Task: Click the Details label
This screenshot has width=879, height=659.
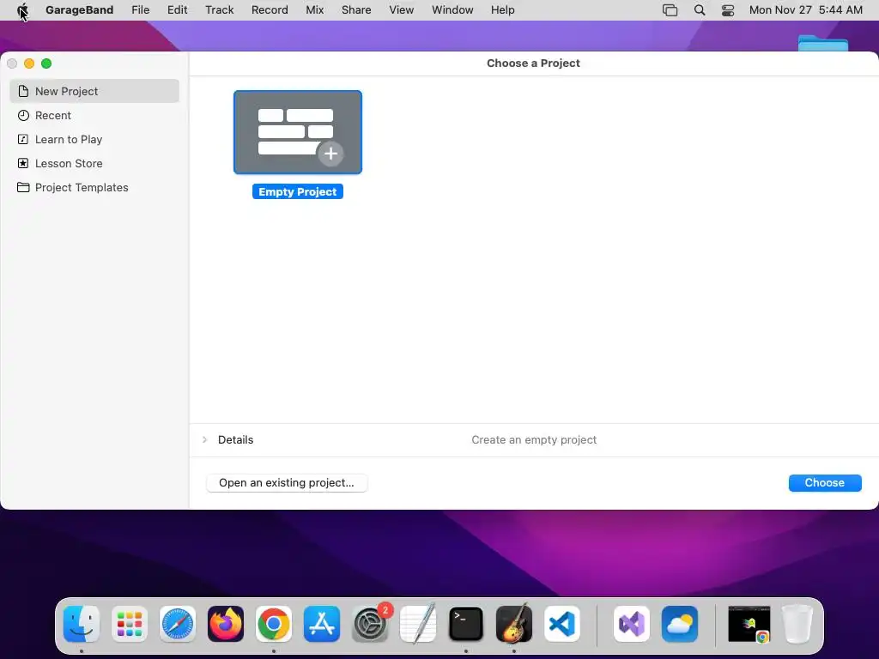Action: click(235, 440)
